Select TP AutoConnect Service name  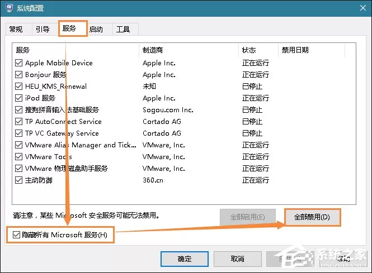click(x=63, y=122)
